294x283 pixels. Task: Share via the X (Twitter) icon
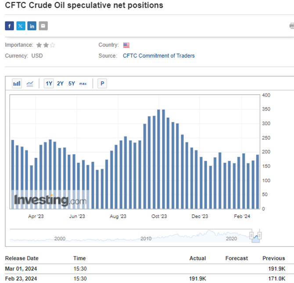[x=21, y=26]
